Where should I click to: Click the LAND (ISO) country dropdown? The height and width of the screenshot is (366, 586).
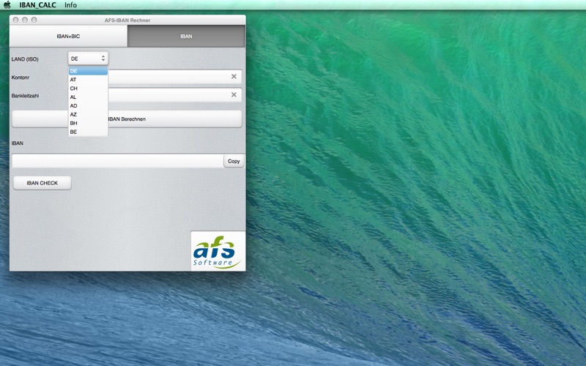(88, 59)
